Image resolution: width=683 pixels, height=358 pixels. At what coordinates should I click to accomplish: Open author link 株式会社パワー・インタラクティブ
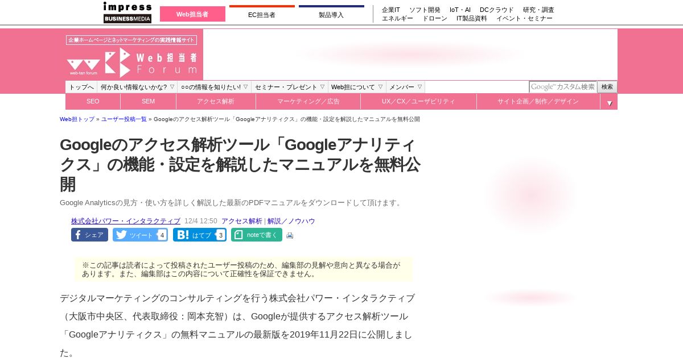tap(126, 221)
